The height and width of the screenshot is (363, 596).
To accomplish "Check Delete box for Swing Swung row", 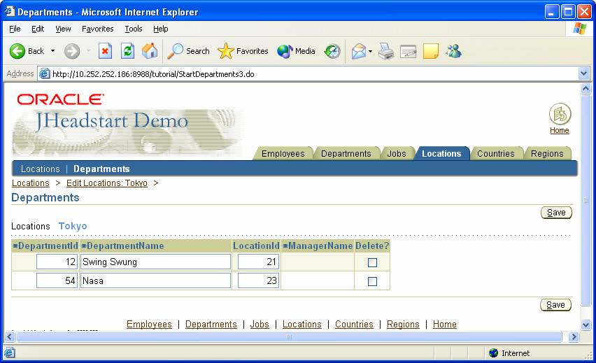I will [372, 262].
